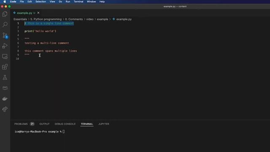Open the Help menu
270x152 pixels.
(102, 2)
